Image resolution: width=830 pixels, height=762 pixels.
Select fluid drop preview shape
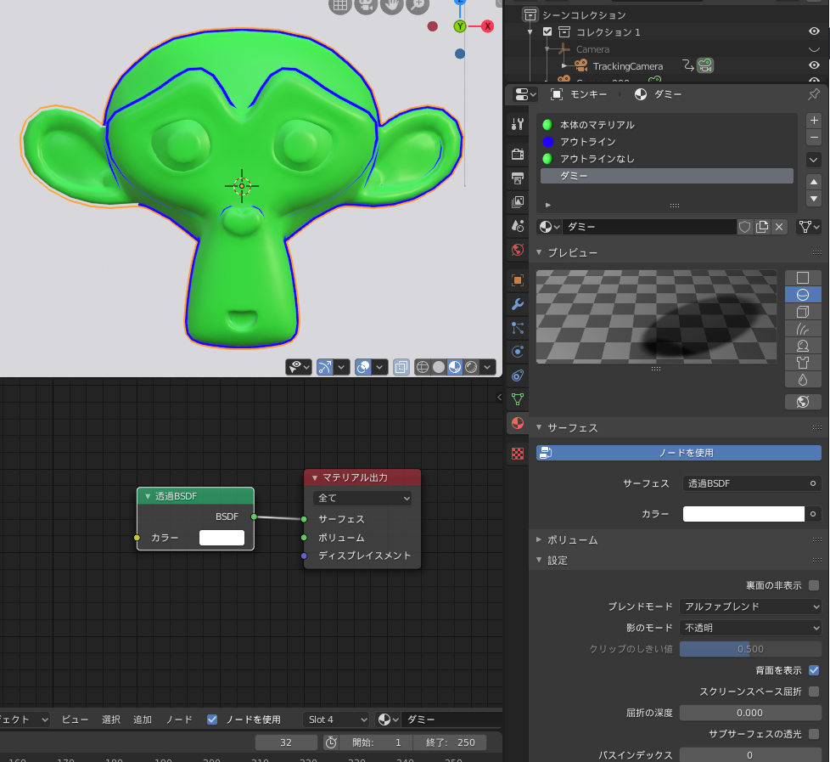click(x=803, y=380)
